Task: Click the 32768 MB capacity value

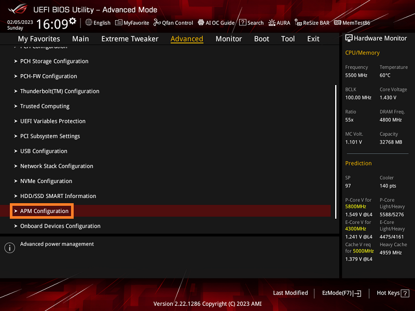Action: [x=391, y=142]
